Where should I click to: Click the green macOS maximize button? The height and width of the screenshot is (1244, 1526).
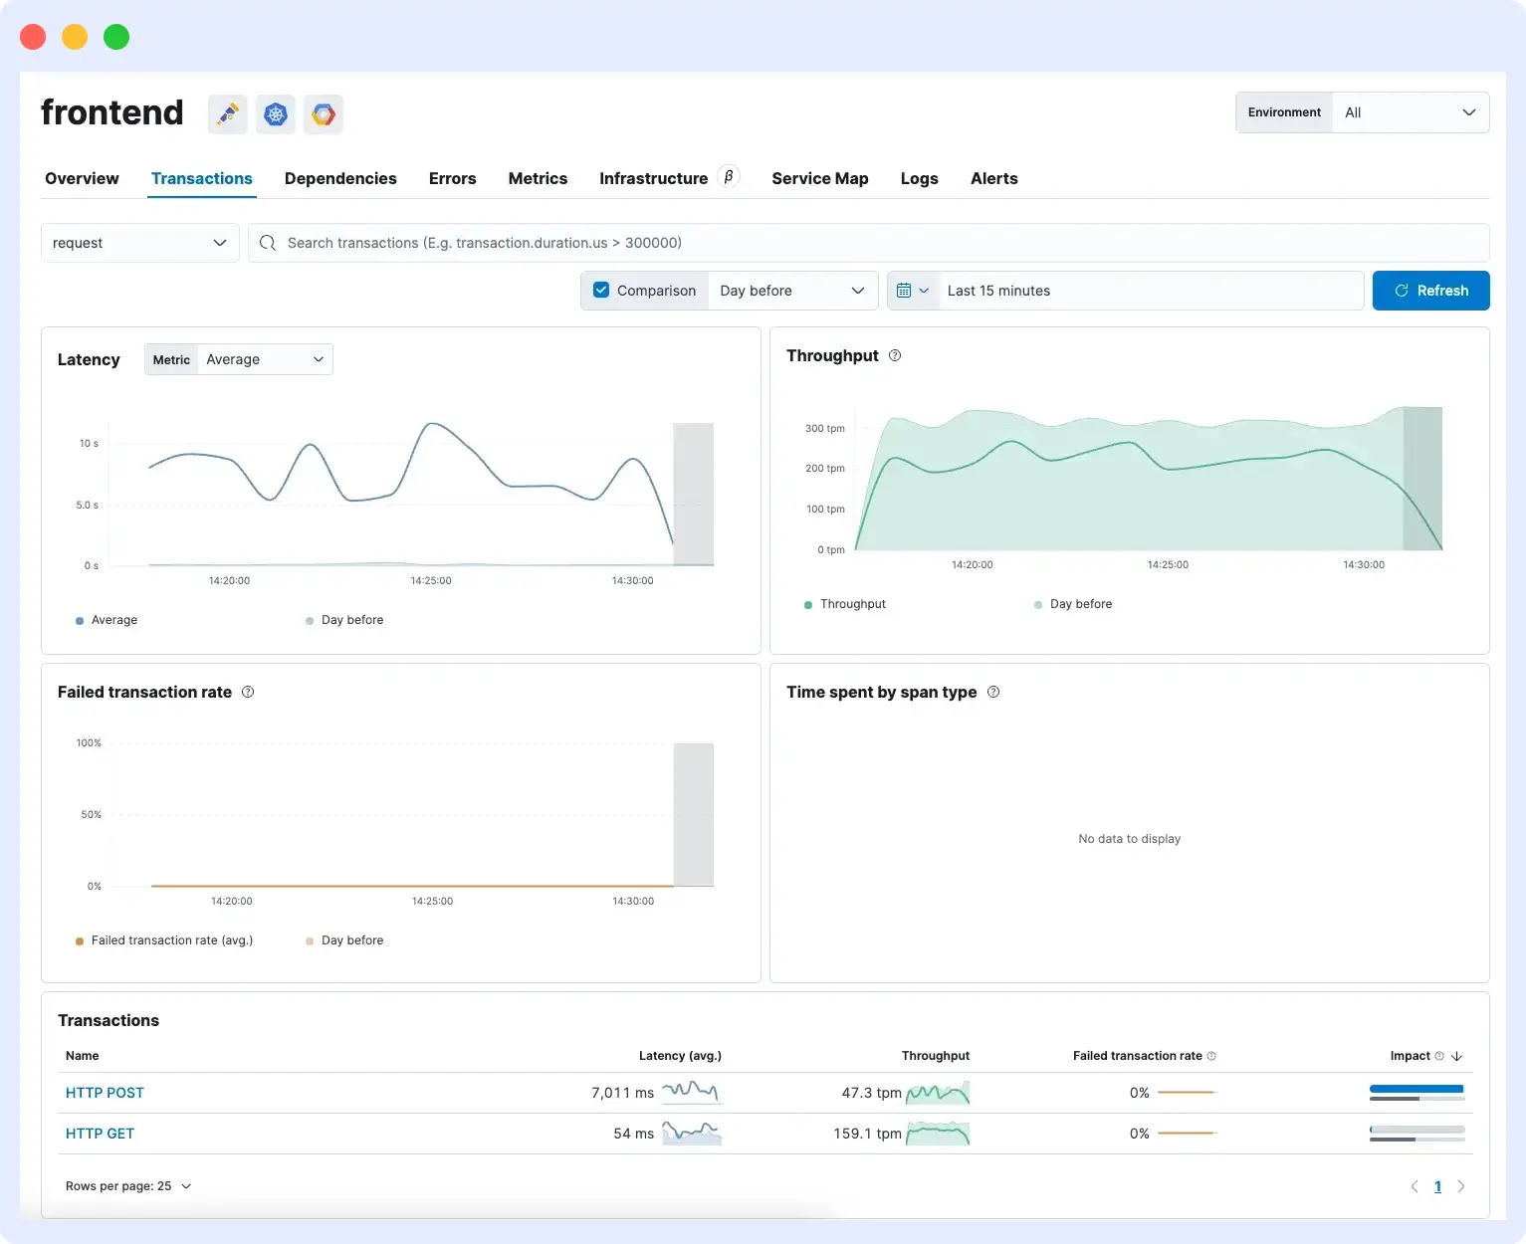(x=116, y=37)
